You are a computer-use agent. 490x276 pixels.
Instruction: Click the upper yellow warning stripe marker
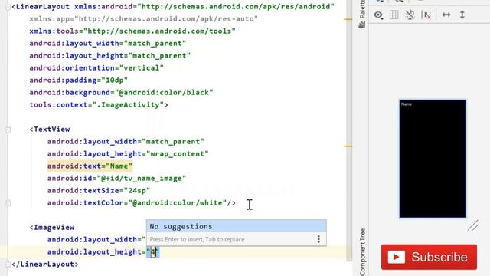tap(348, 19)
